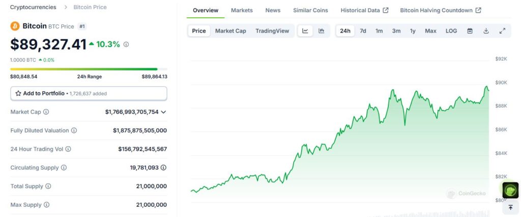521x217 pixels.
Task: Select the Market Cap chart toggle
Action: [230, 31]
